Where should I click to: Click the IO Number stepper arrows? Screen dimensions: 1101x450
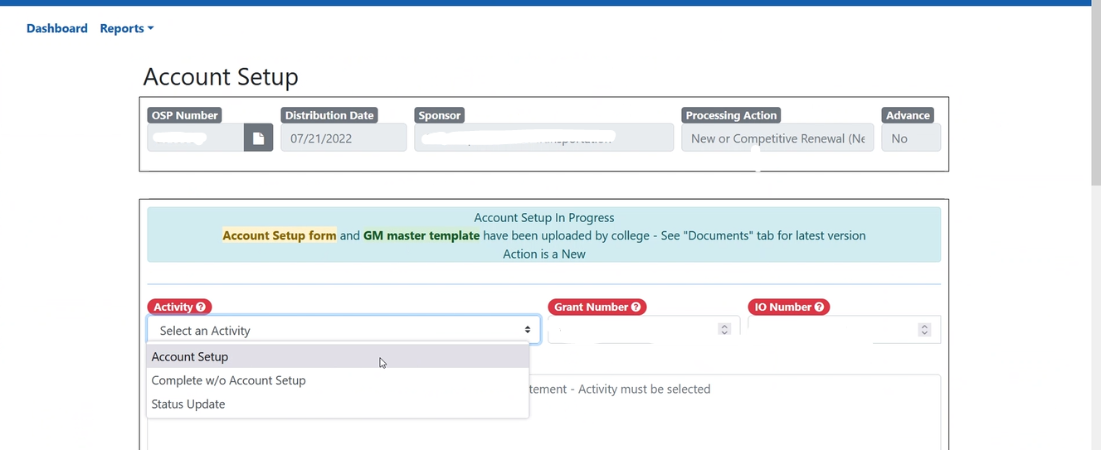[924, 330]
